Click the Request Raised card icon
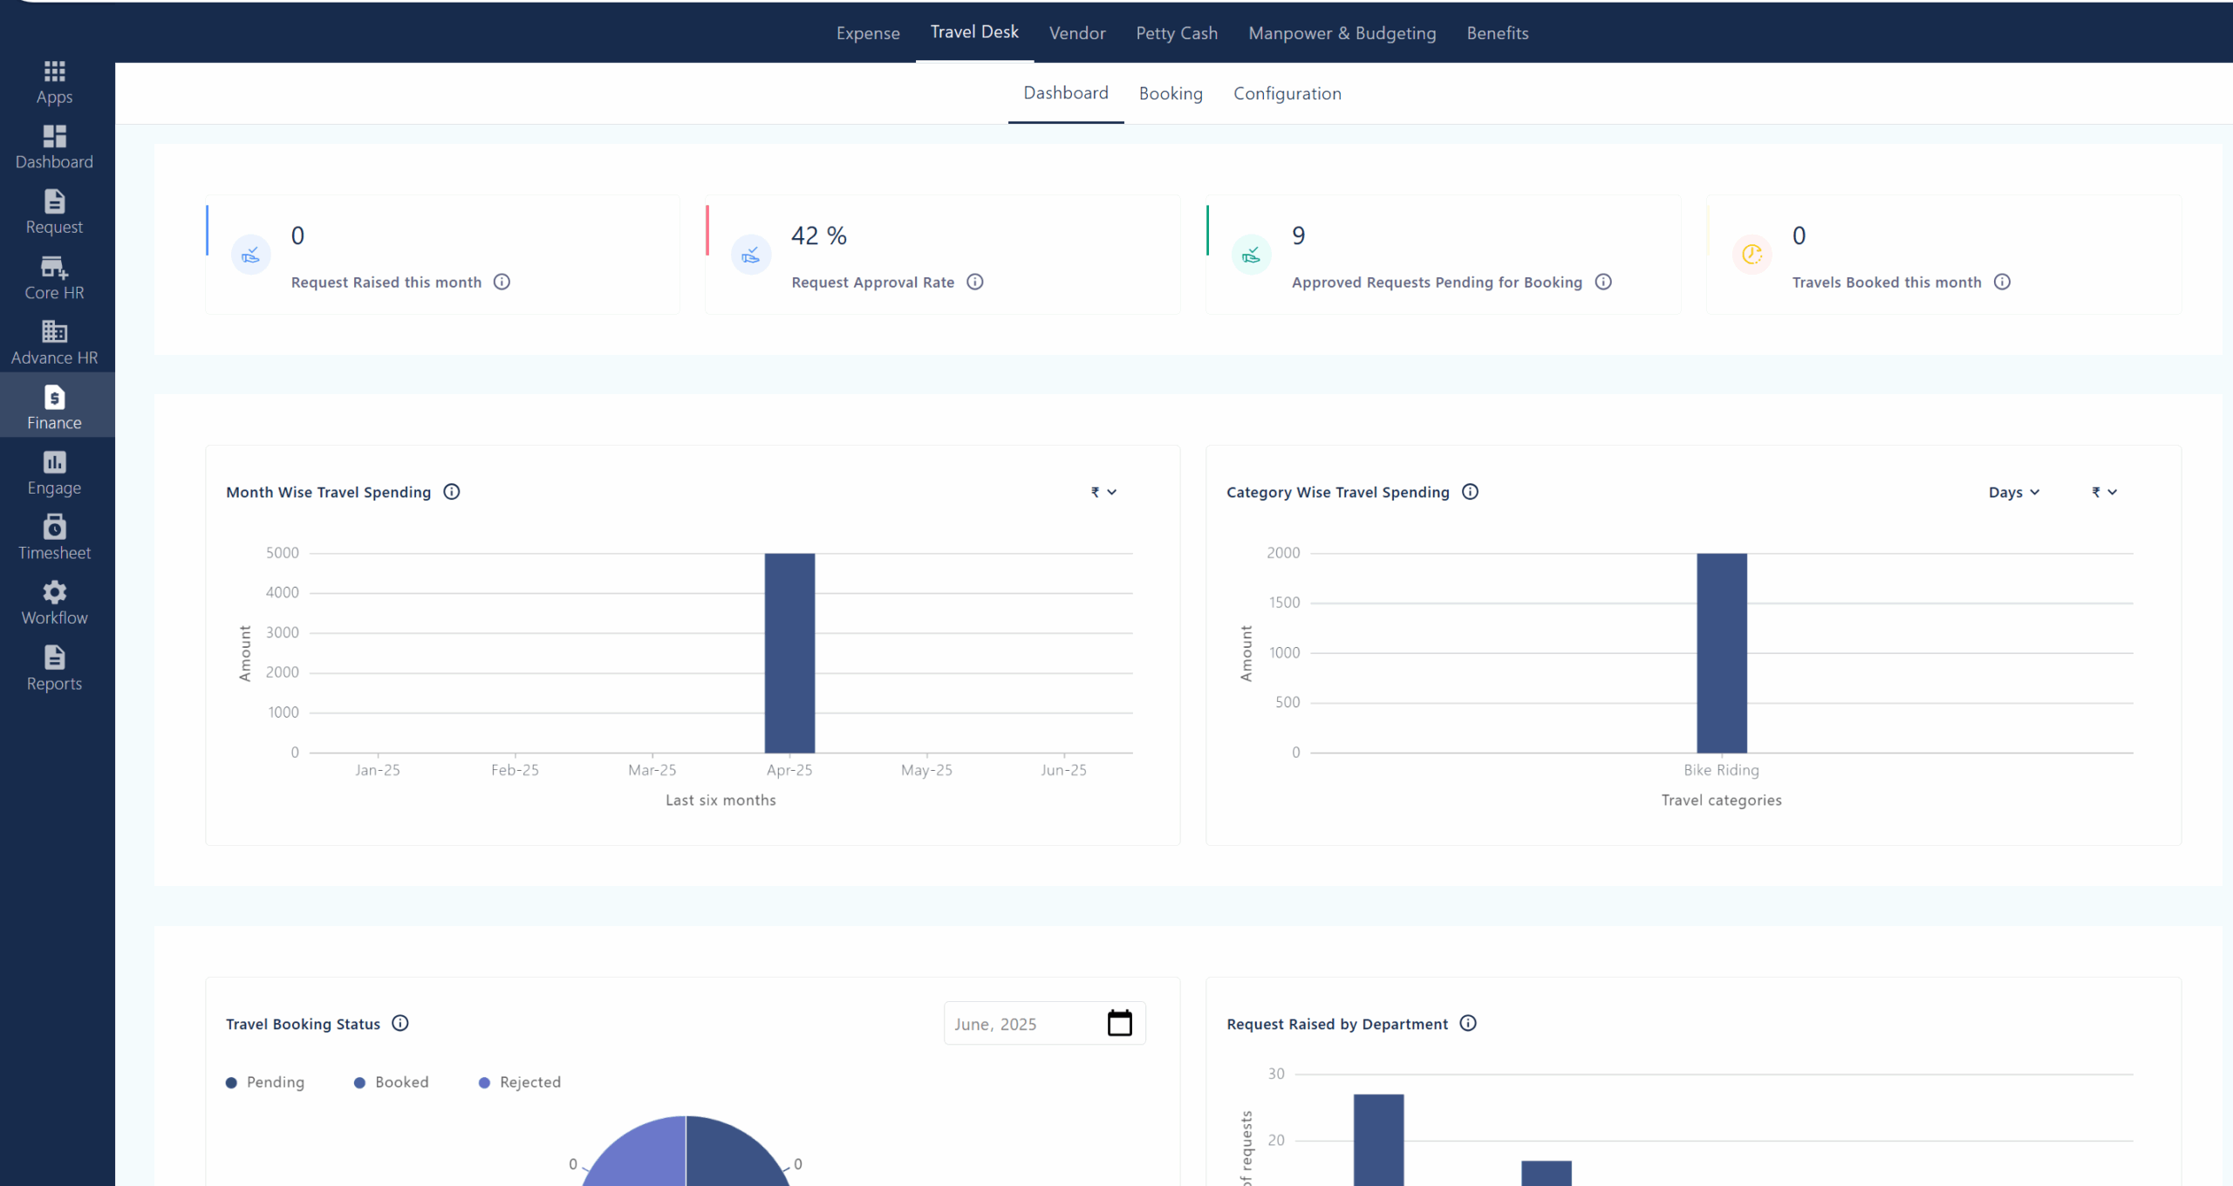The image size is (2233, 1186). pyautogui.click(x=250, y=255)
